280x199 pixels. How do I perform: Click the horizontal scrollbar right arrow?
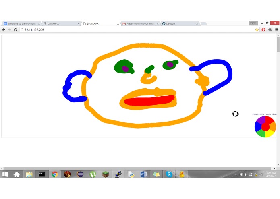pos(275,168)
